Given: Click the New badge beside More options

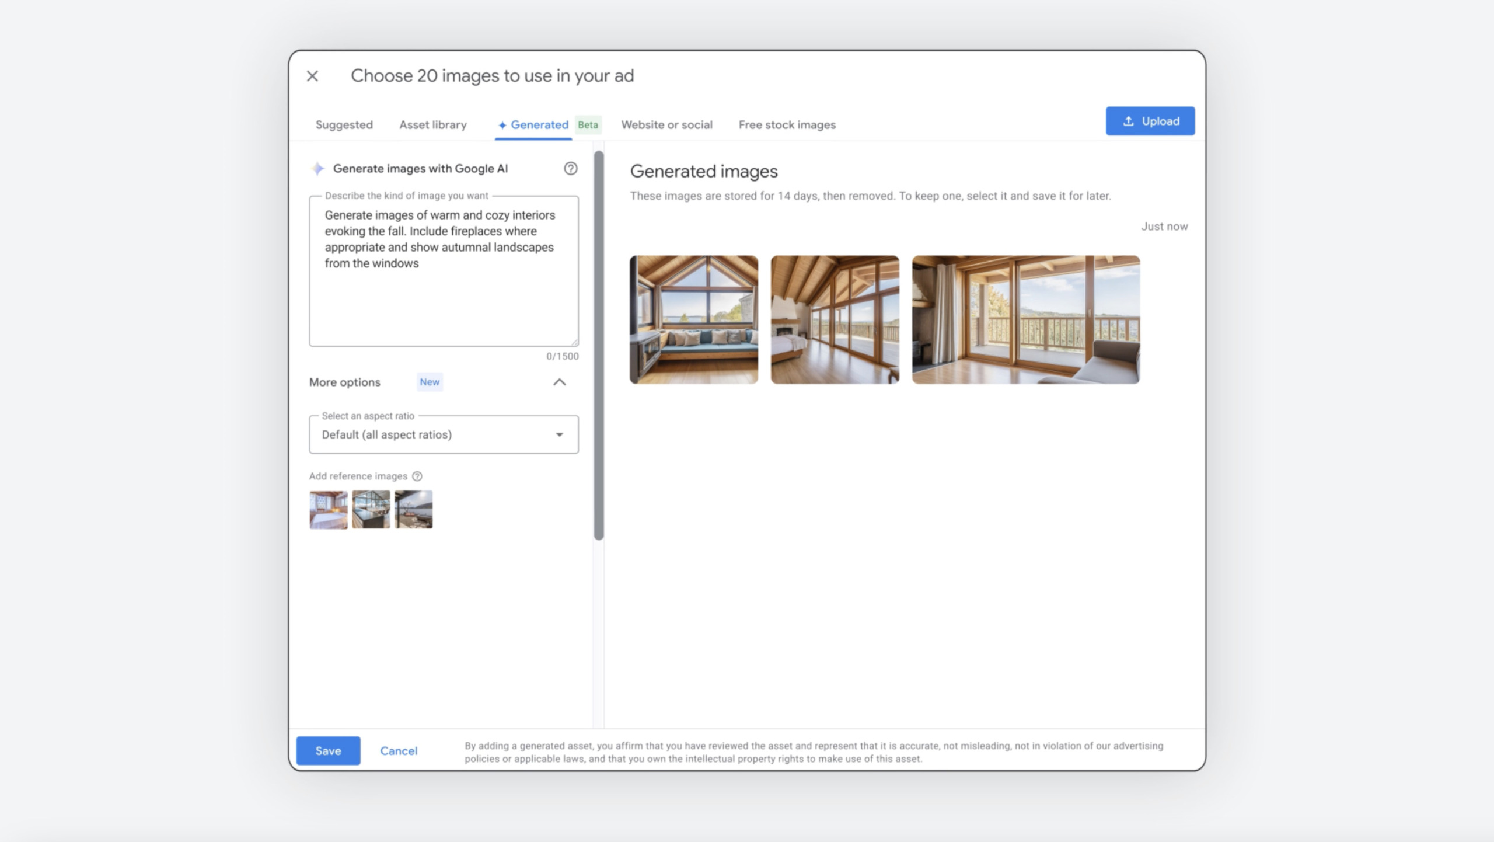Looking at the screenshot, I should point(430,382).
